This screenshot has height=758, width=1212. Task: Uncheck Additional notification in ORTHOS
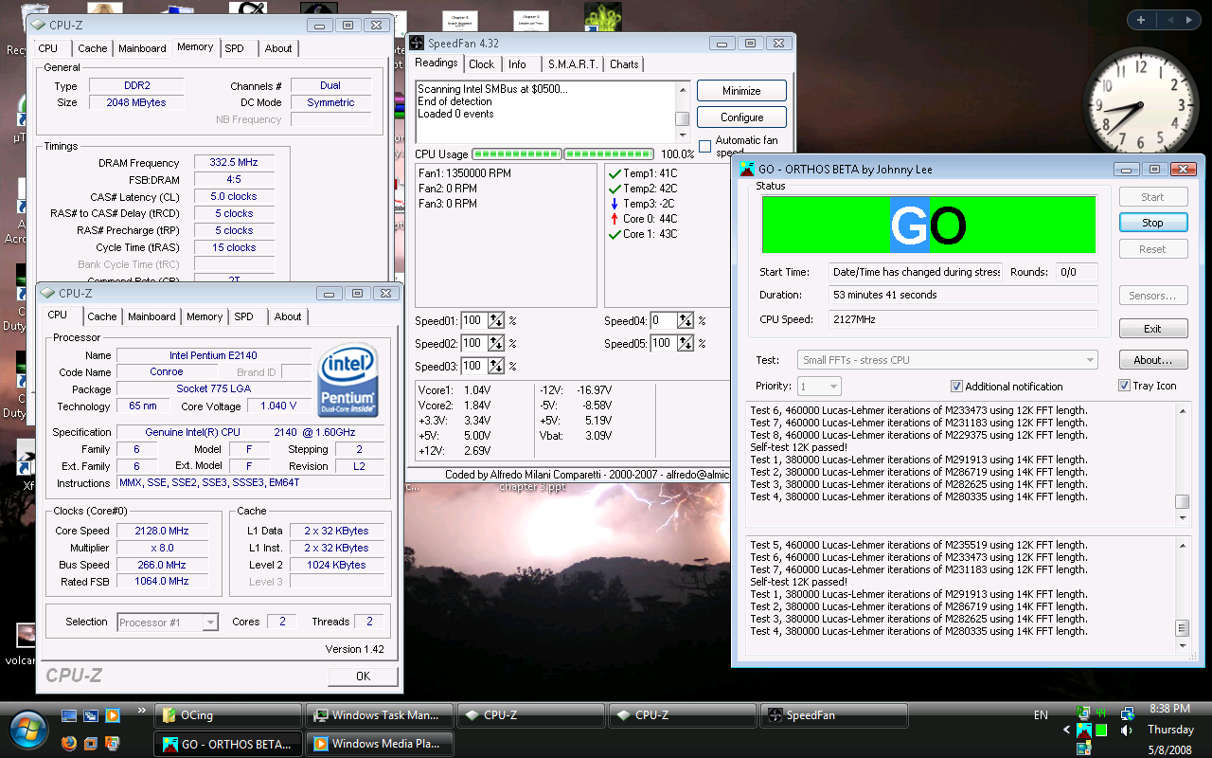tap(956, 387)
